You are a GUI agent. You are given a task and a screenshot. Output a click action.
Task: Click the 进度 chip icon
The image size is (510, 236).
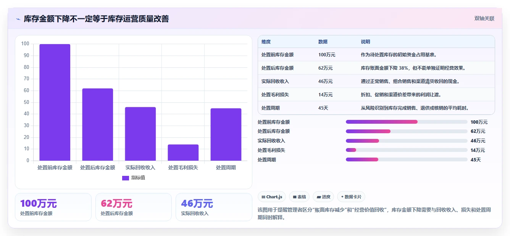point(318,197)
